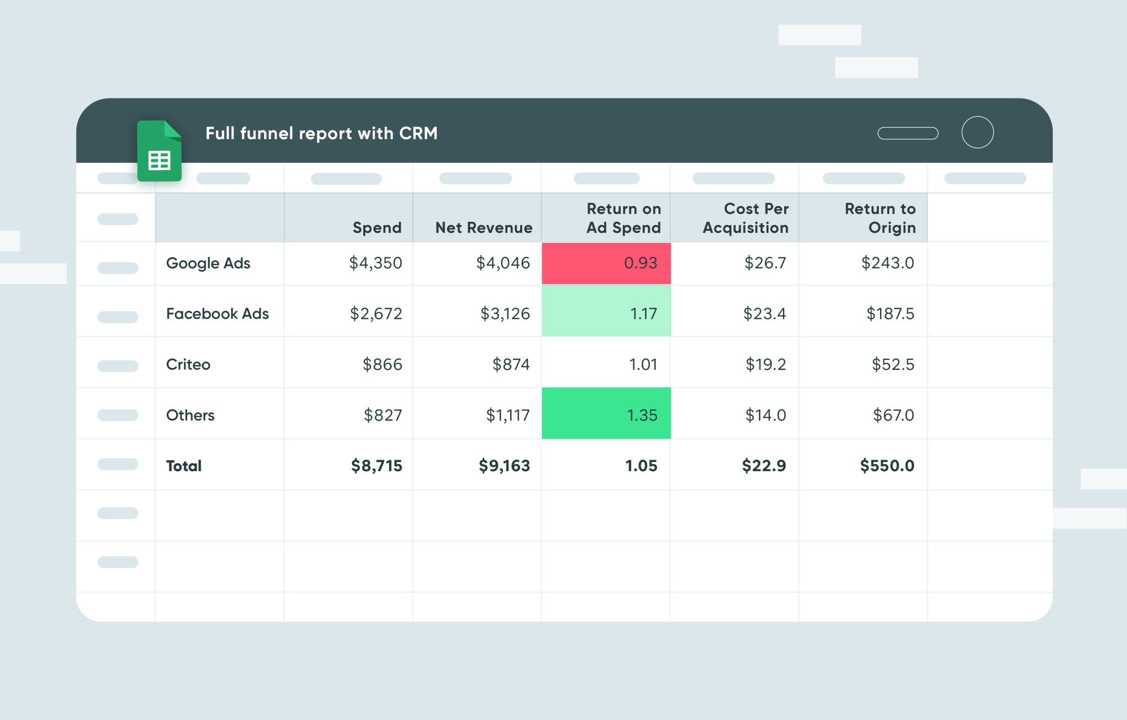Image resolution: width=1127 pixels, height=720 pixels.
Task: Click the Google Sheets document icon
Action: (x=159, y=150)
